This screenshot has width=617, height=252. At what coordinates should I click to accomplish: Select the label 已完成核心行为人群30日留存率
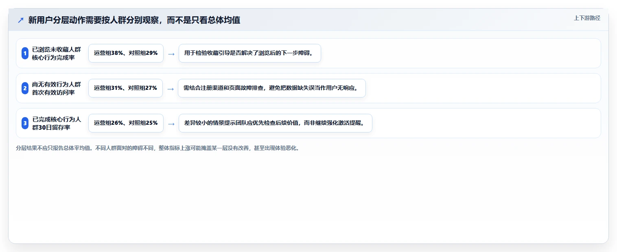57,123
